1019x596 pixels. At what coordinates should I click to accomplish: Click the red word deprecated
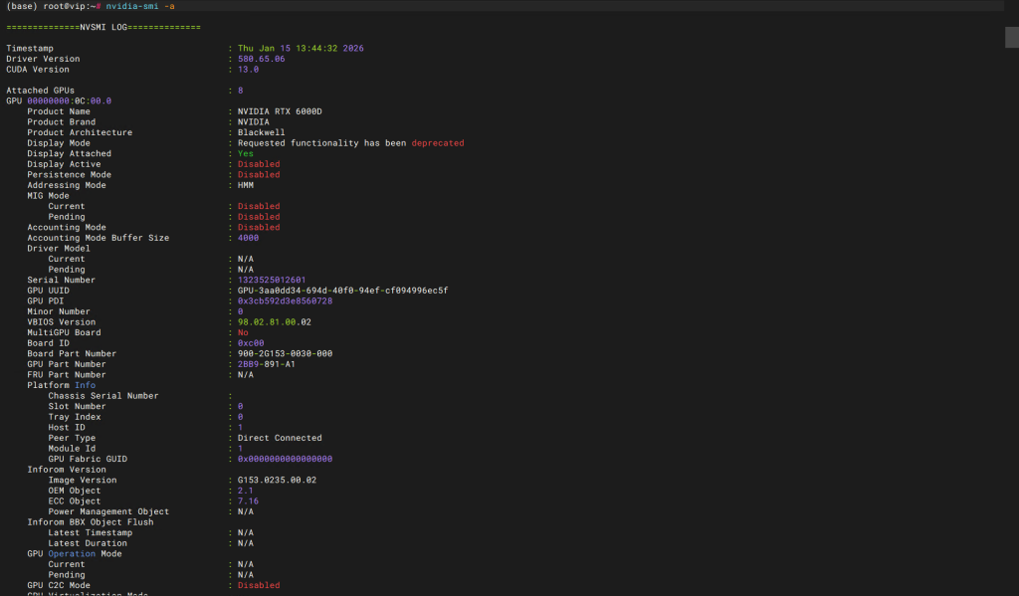437,143
